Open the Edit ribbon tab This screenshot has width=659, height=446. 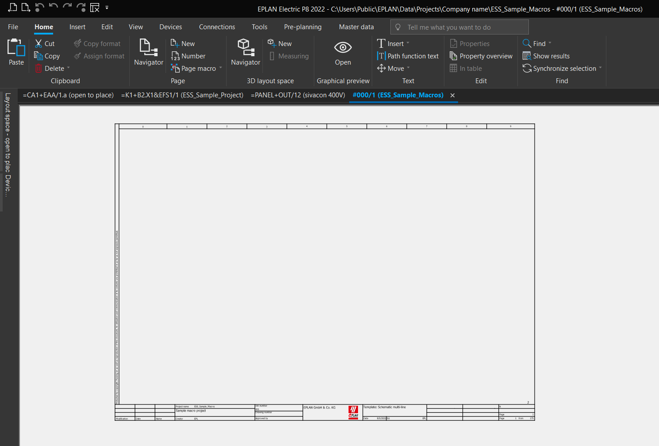[107, 27]
